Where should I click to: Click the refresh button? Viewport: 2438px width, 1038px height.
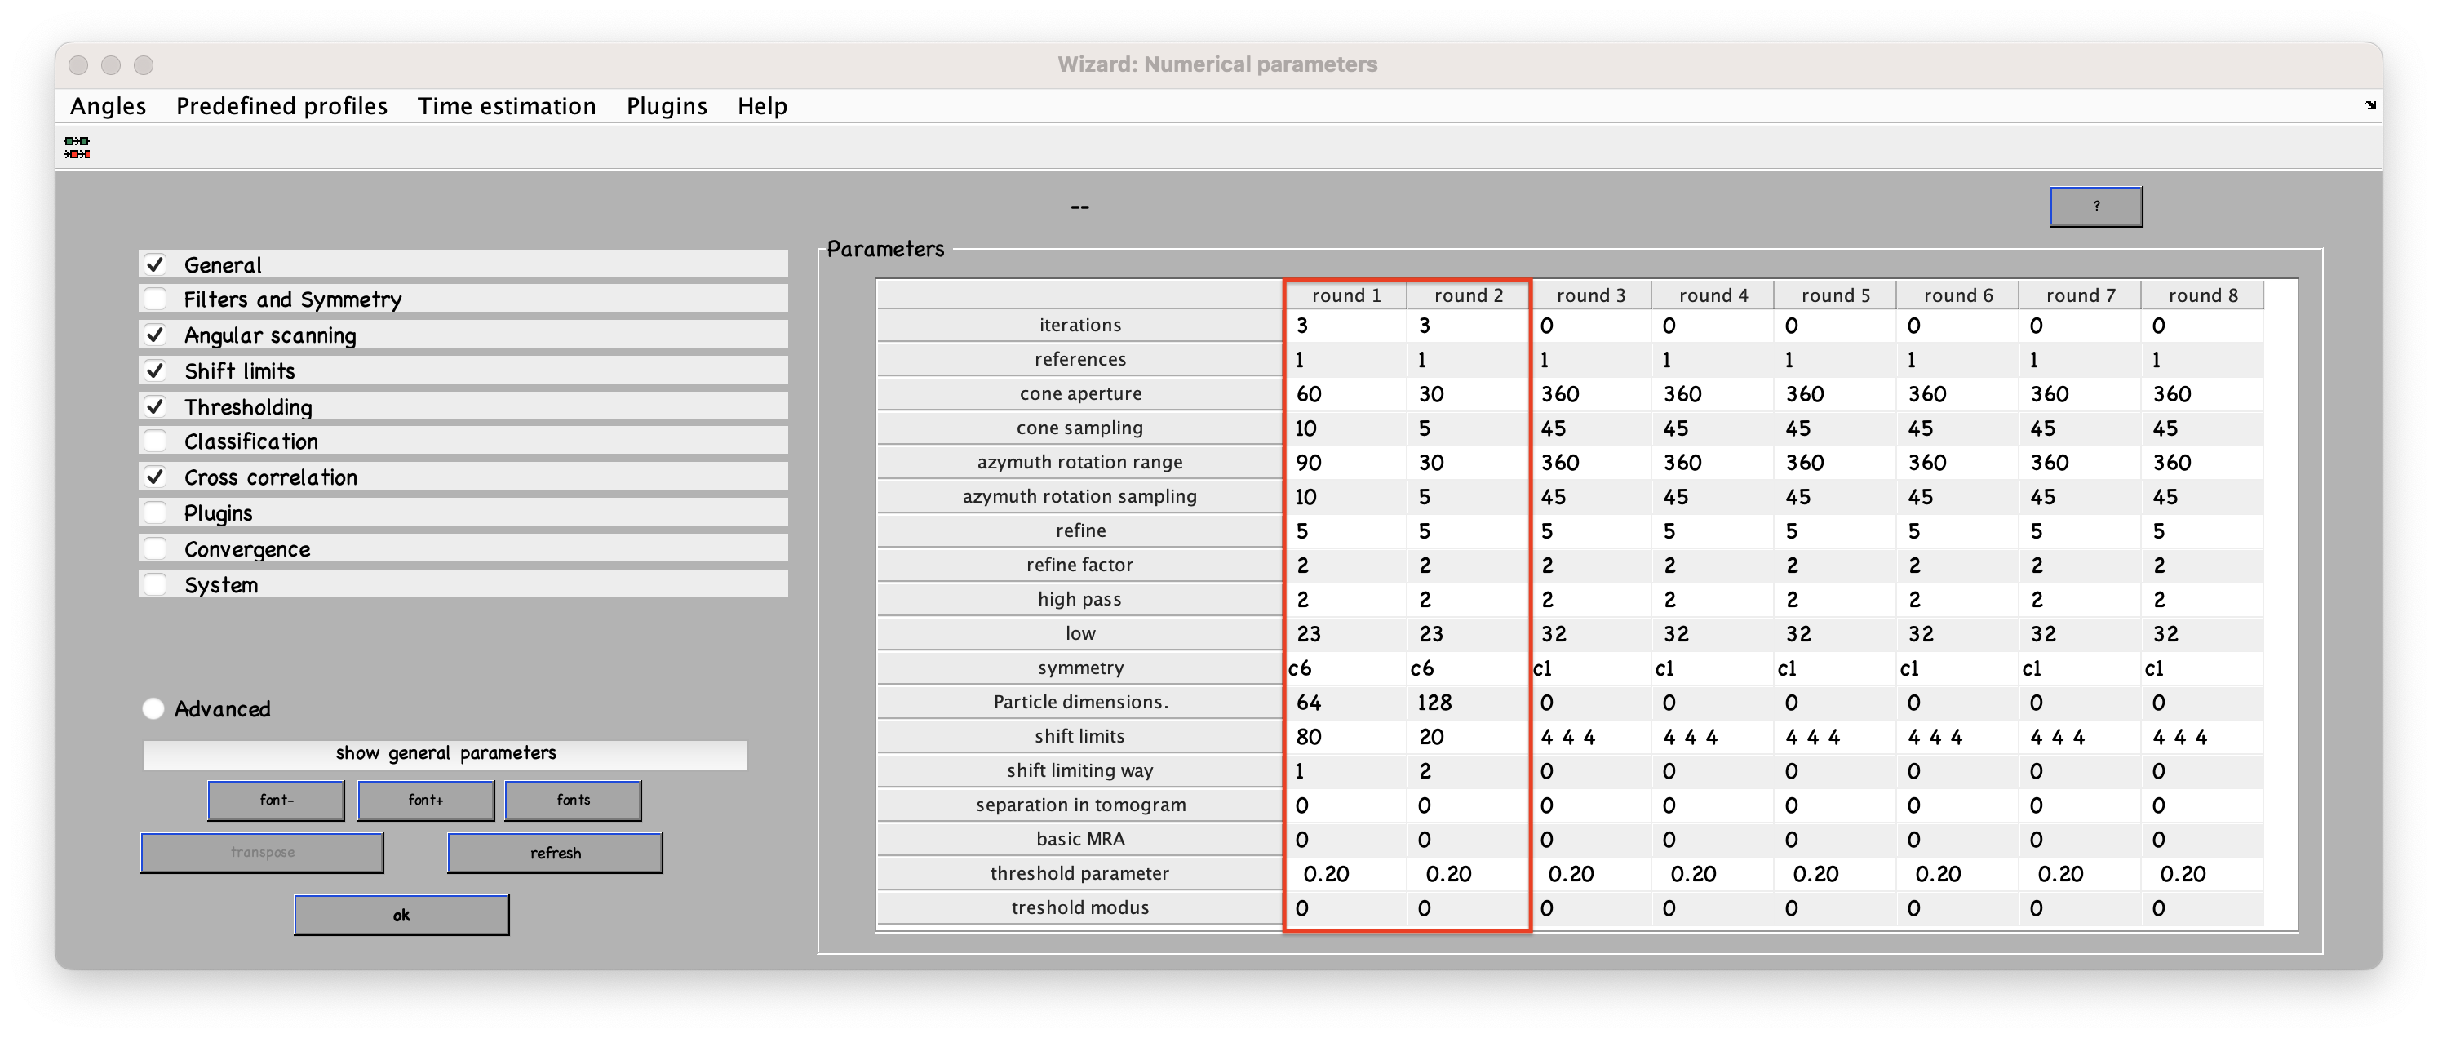555,853
